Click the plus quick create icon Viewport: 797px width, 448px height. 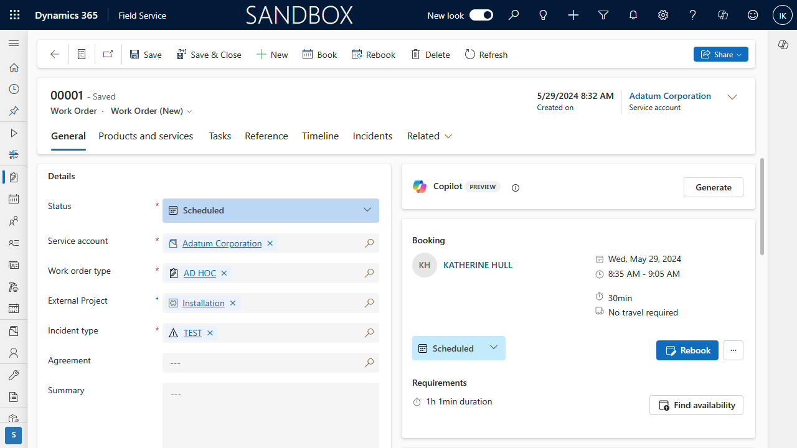tap(573, 15)
